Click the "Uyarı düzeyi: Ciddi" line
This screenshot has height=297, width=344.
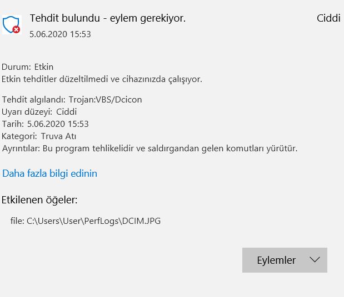39,112
